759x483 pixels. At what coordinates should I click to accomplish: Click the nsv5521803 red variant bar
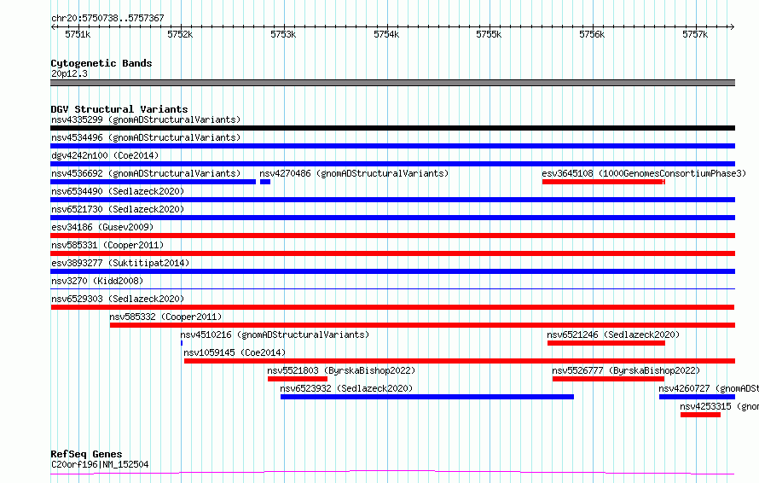coord(298,379)
